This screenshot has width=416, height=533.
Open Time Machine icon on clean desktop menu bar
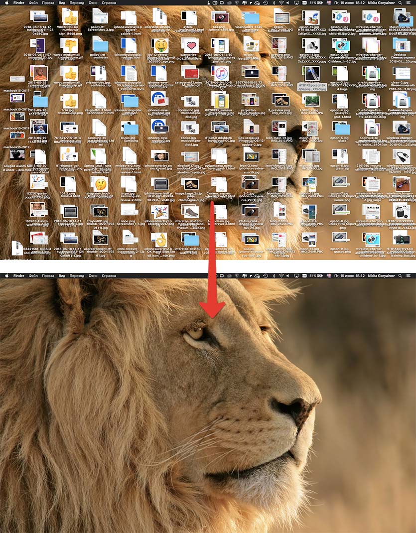point(266,275)
